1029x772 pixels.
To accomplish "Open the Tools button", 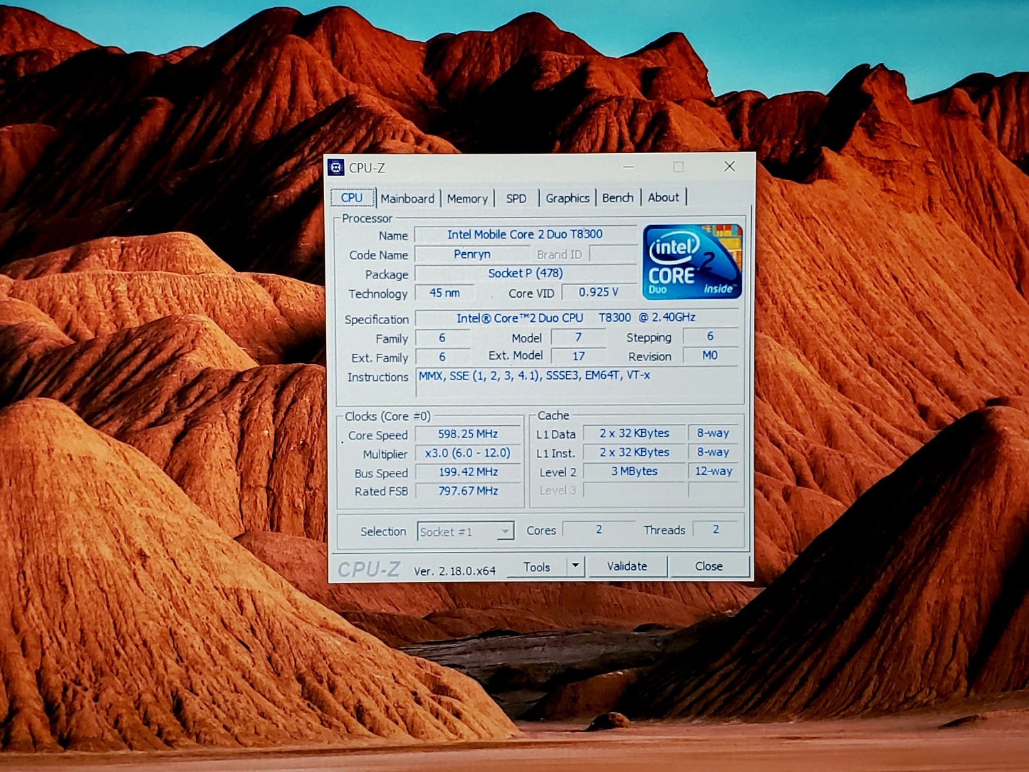I will click(537, 567).
